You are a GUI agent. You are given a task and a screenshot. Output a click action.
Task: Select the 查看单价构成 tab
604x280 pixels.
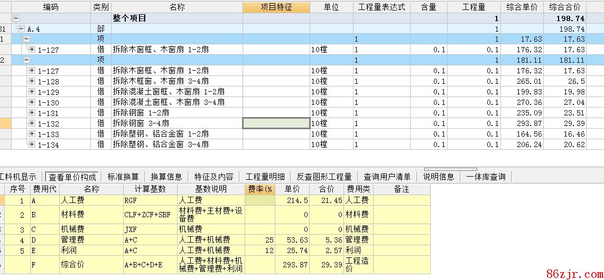tap(72, 177)
